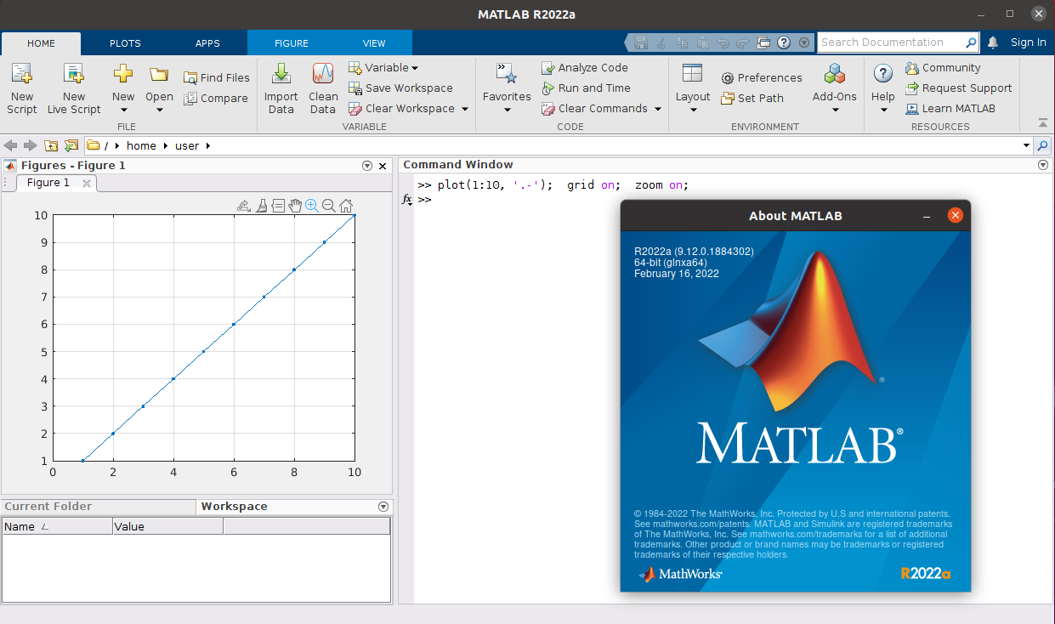Click the home folder in address path
This screenshot has height=624, width=1055.
point(141,146)
